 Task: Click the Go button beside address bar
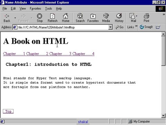tap(119, 27)
